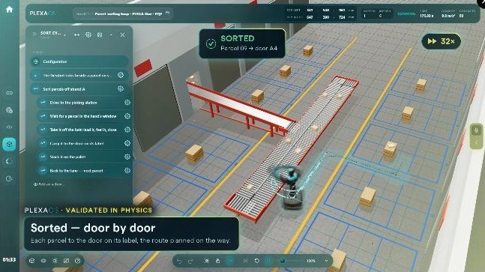Screen dimensions: 485x272
Task: Expand the playback bar dropdown chevron
Action: (326, 261)
